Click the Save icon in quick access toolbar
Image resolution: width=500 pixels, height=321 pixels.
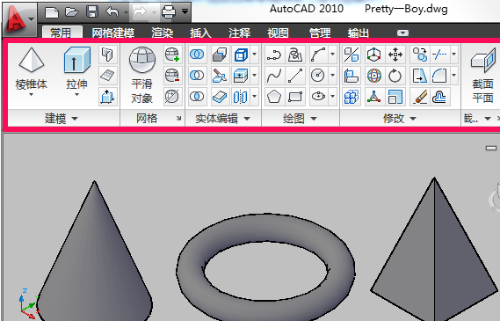click(x=92, y=12)
